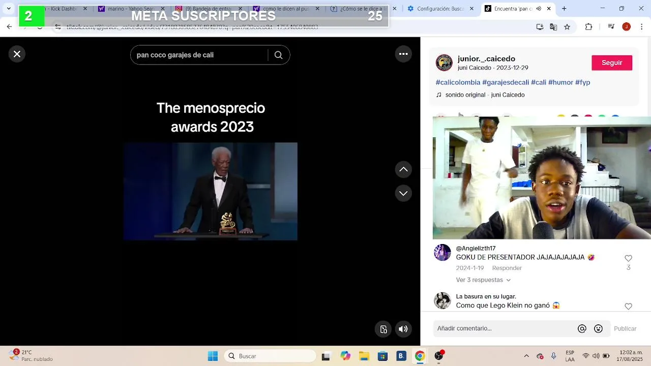651x366 pixels.
Task: Open the #humor hashtag
Action: click(x=560, y=82)
